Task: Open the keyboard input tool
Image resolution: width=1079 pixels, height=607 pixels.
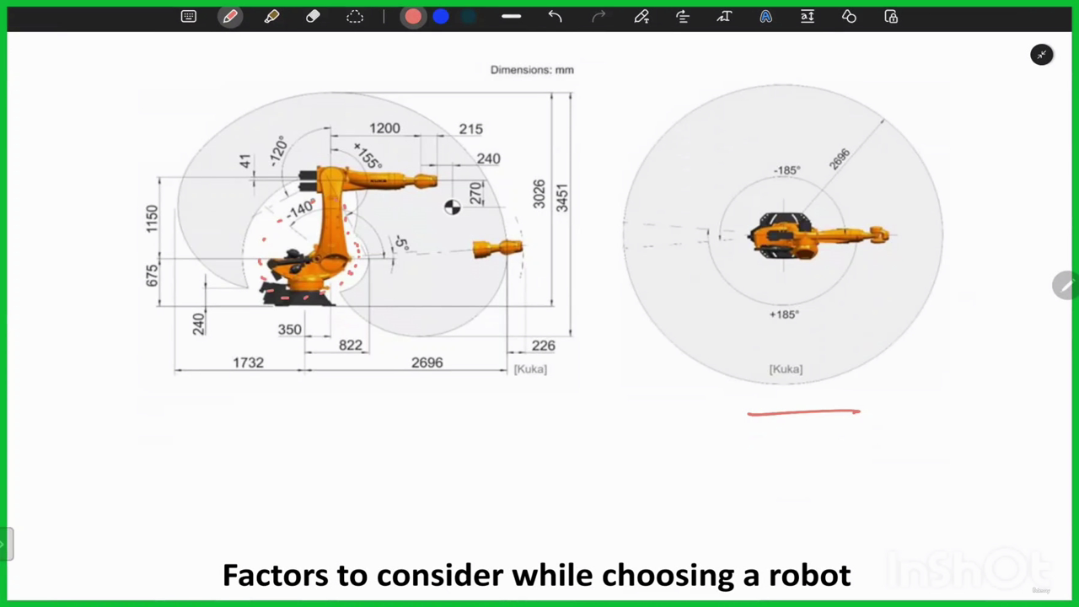Action: tap(189, 17)
